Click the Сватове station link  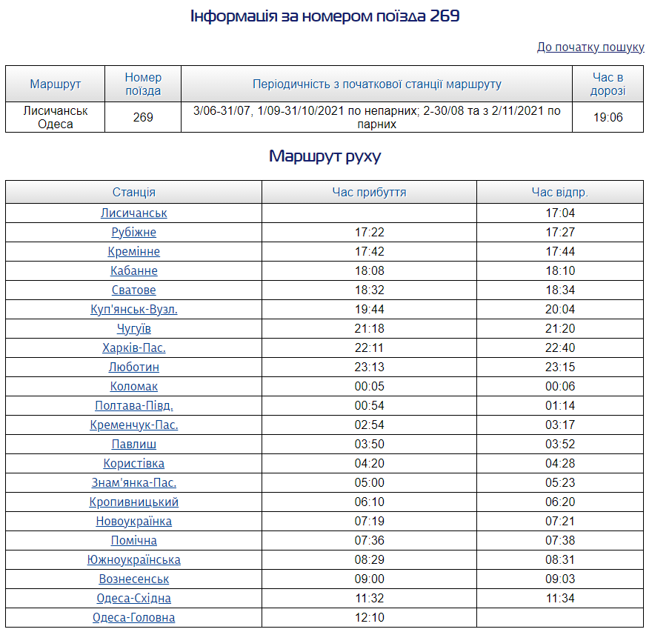(x=134, y=290)
